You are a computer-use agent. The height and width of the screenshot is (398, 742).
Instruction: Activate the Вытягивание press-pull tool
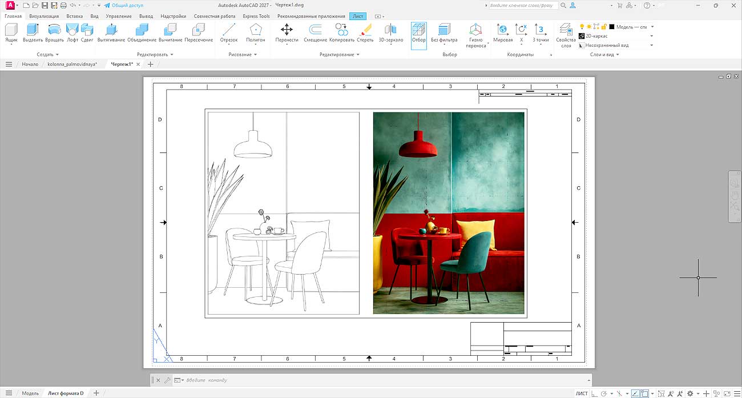click(x=111, y=33)
